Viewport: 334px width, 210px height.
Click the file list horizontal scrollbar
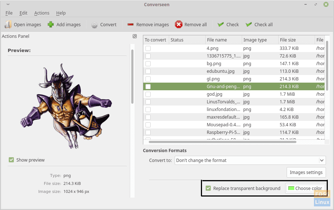[222, 142]
